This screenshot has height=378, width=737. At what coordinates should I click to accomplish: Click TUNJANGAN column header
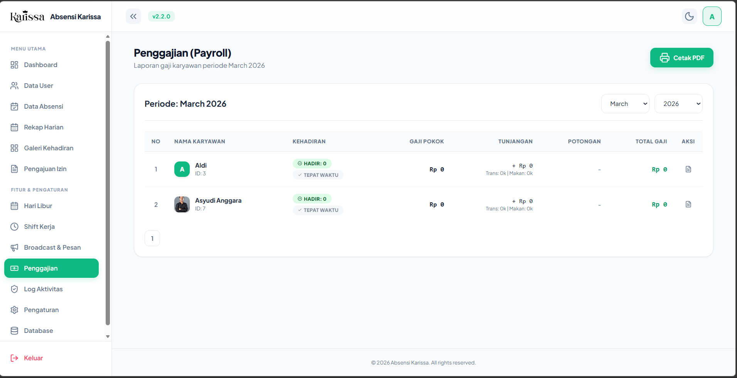tap(515, 141)
